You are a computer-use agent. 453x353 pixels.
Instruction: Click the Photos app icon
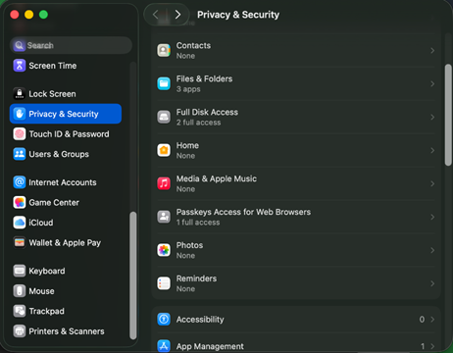pos(164,250)
